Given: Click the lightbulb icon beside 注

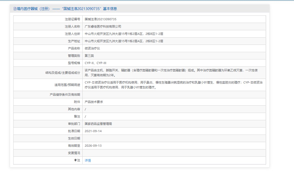Looking at the screenshot, I should tap(76, 160).
